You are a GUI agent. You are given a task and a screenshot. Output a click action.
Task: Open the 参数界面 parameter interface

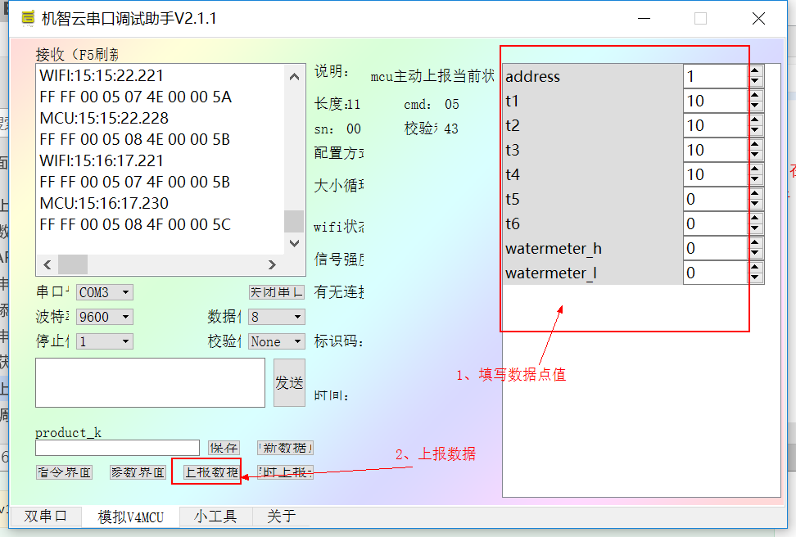[137, 472]
